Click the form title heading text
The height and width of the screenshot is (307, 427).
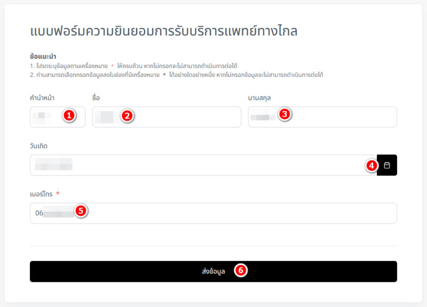coord(163,31)
